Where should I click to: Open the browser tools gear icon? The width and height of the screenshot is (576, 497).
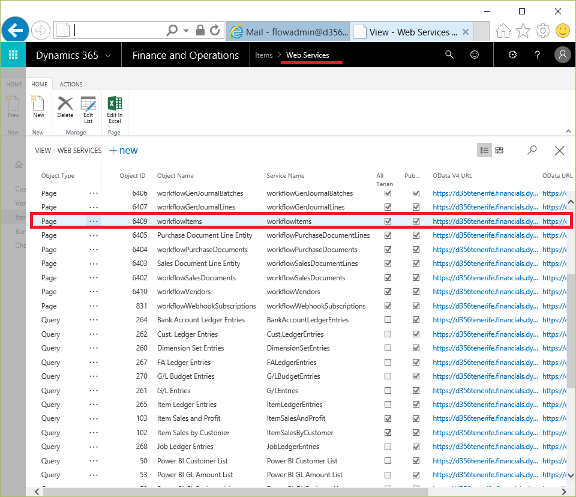coord(543,31)
